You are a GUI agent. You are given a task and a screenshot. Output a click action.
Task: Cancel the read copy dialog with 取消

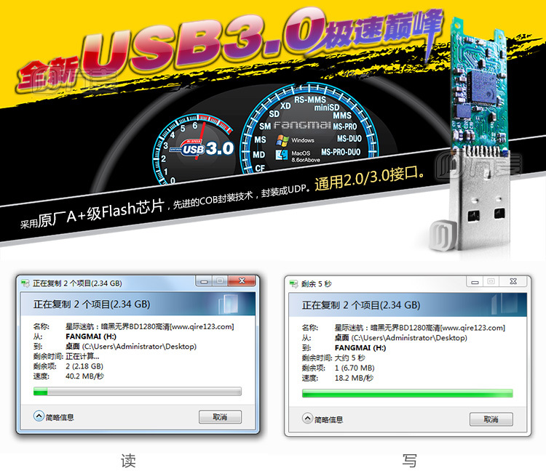click(220, 417)
